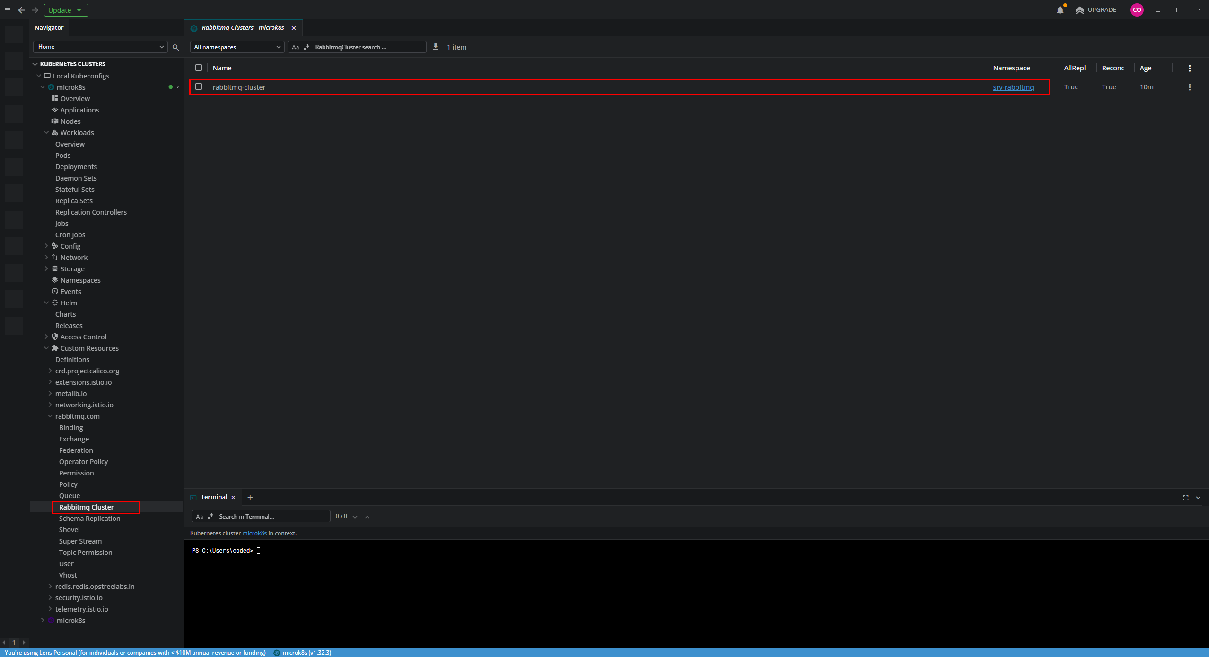Image resolution: width=1209 pixels, height=657 pixels.
Task: Click the rabbitmq-cluster name cell
Action: 239,87
